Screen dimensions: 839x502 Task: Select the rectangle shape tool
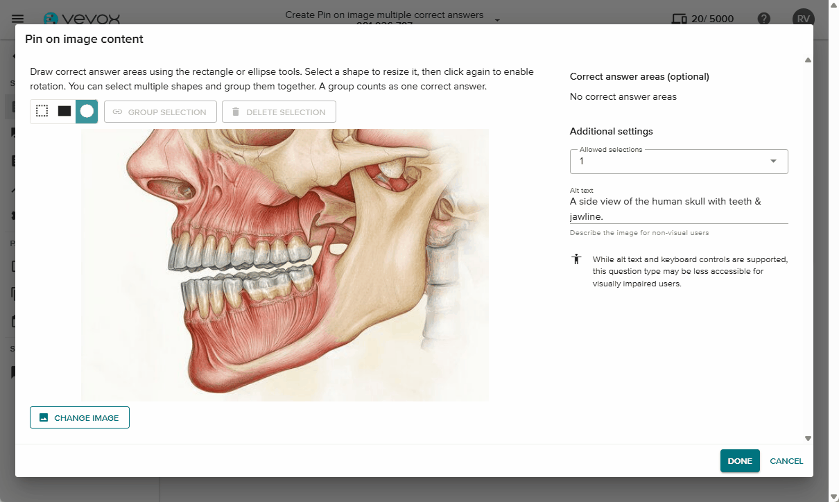tap(63, 110)
